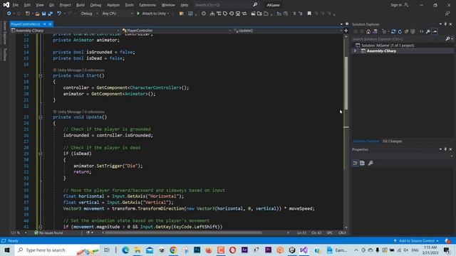Screen dimensions: 456x256
Task: Open the Extensions menu
Action: (x=147, y=5)
